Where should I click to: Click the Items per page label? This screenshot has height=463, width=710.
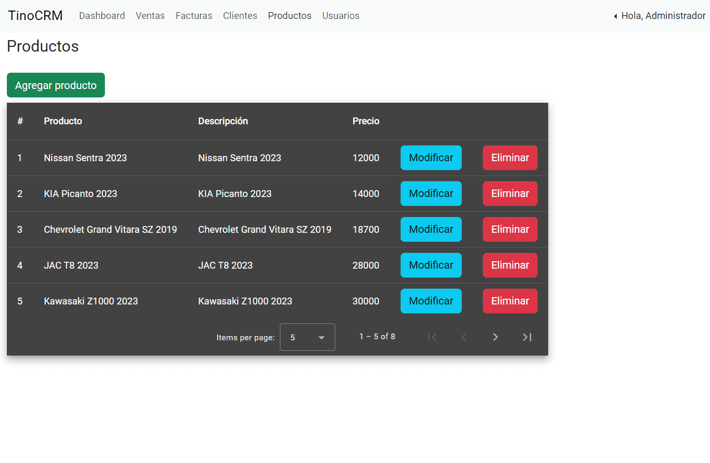tap(246, 338)
